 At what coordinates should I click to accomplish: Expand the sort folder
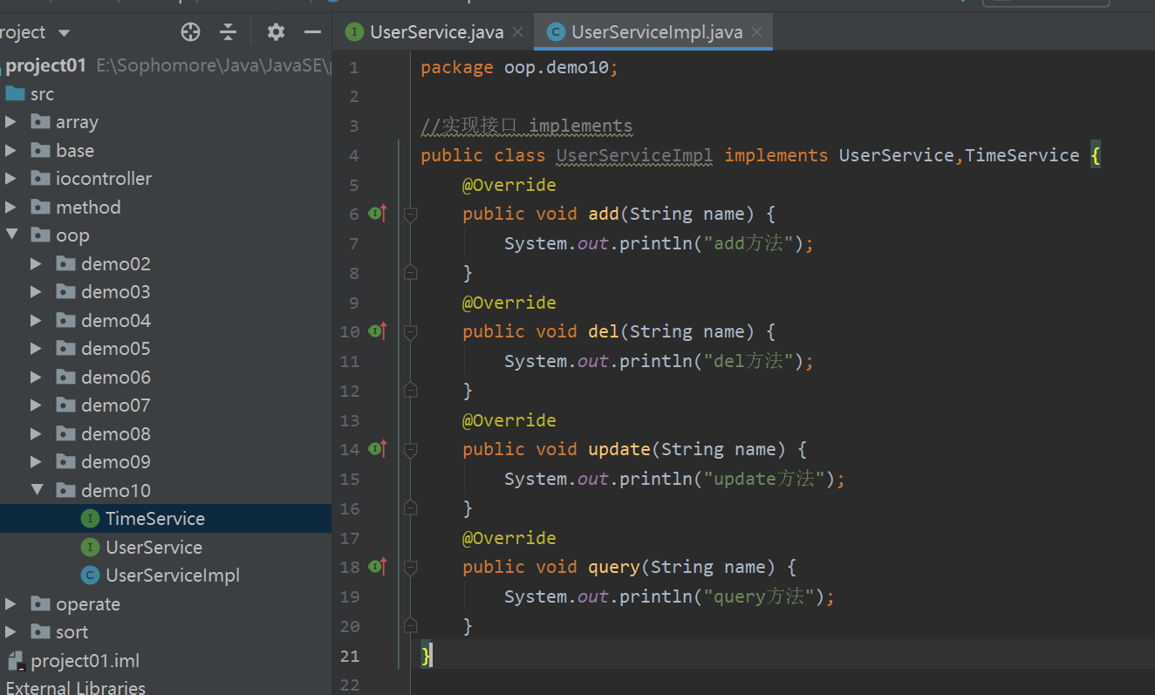(x=10, y=632)
